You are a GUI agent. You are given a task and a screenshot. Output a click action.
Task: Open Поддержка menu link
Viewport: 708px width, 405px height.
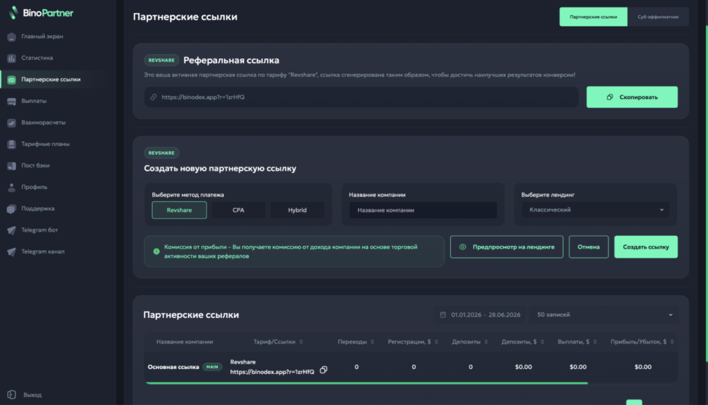[38, 209]
